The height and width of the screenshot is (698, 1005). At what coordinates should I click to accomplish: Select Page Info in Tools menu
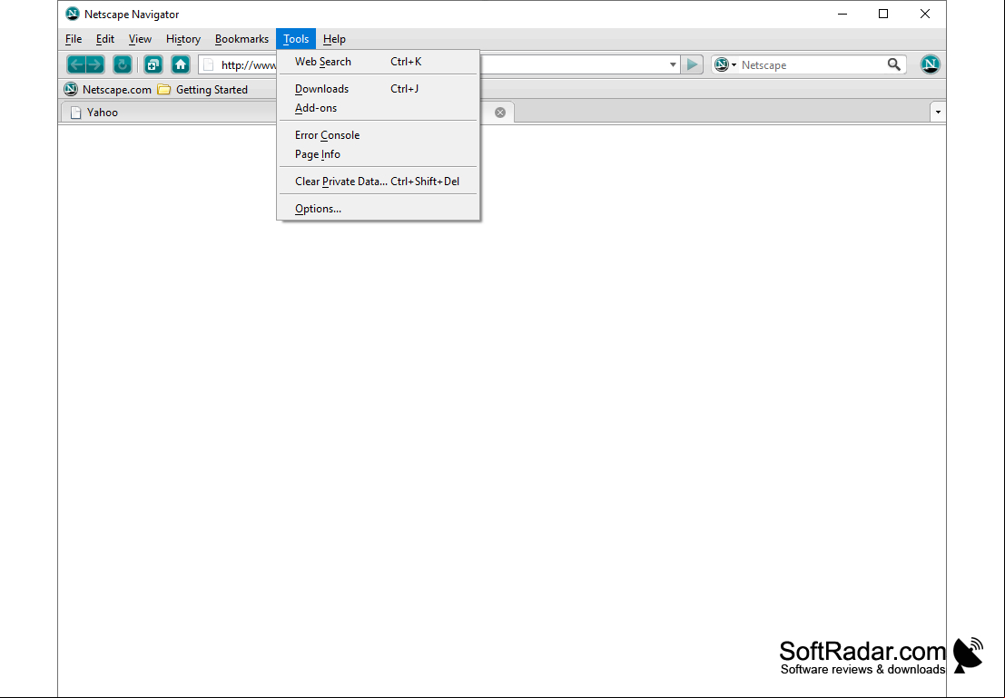click(379, 154)
